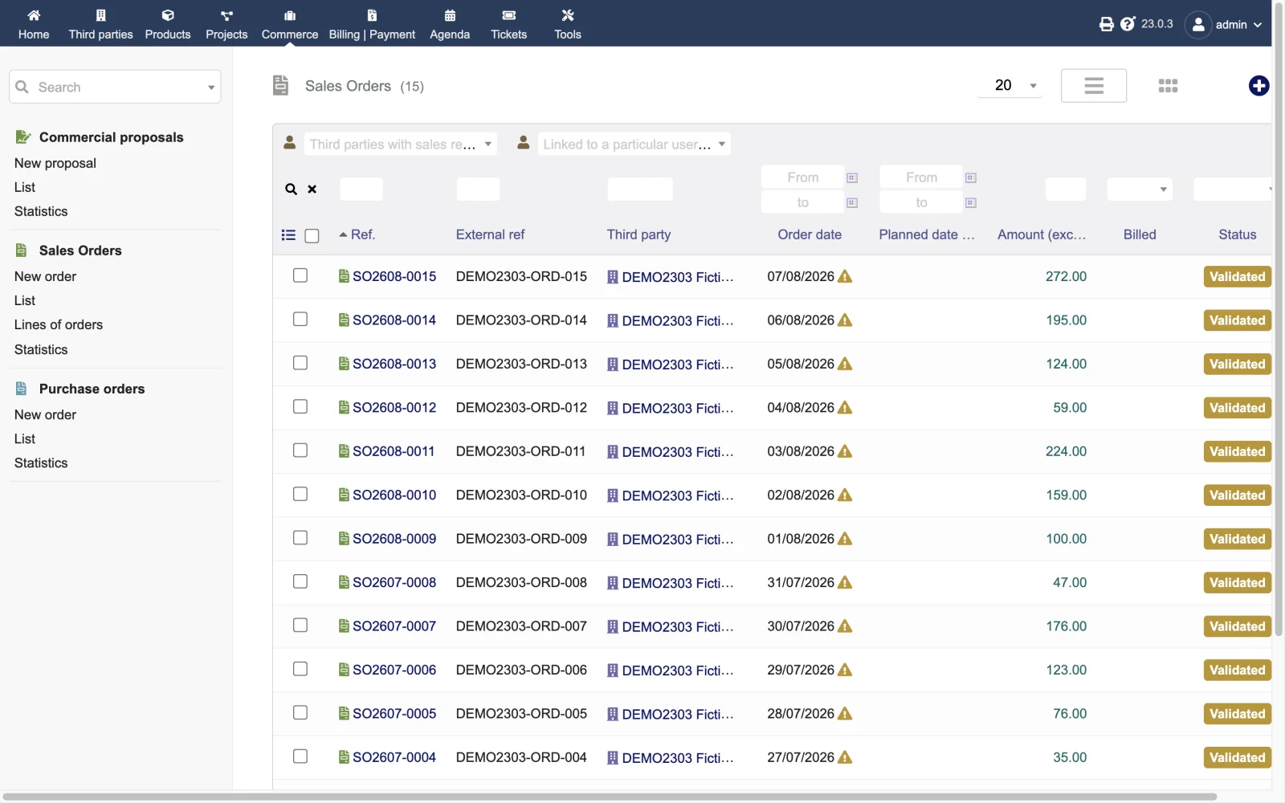This screenshot has height=803, width=1285.
Task: Click Purchase orders icon in sidebar
Action: [x=22, y=389]
